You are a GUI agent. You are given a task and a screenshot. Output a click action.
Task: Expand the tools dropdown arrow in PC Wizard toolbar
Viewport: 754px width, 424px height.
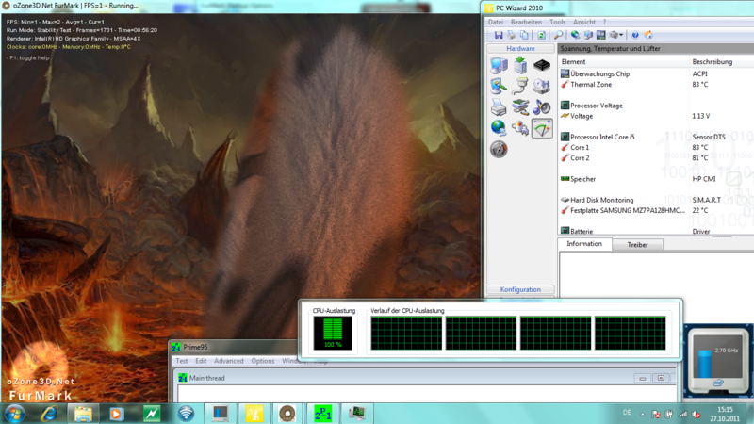pyautogui.click(x=621, y=35)
